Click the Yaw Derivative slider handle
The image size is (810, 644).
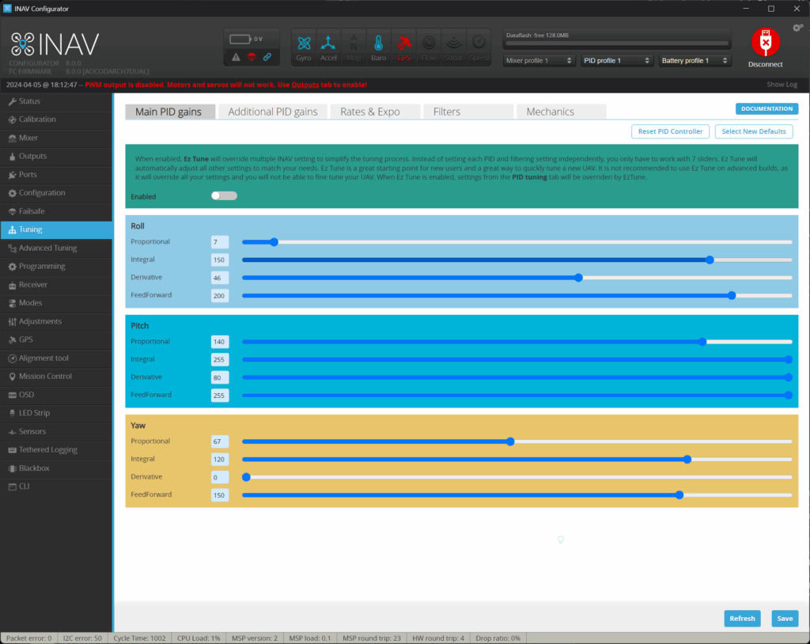click(247, 477)
